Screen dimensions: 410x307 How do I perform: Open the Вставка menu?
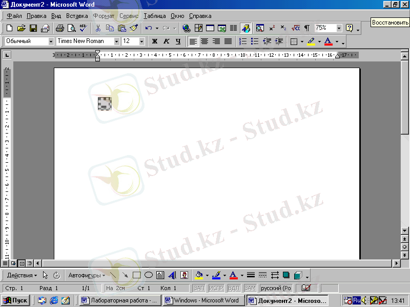(77, 16)
